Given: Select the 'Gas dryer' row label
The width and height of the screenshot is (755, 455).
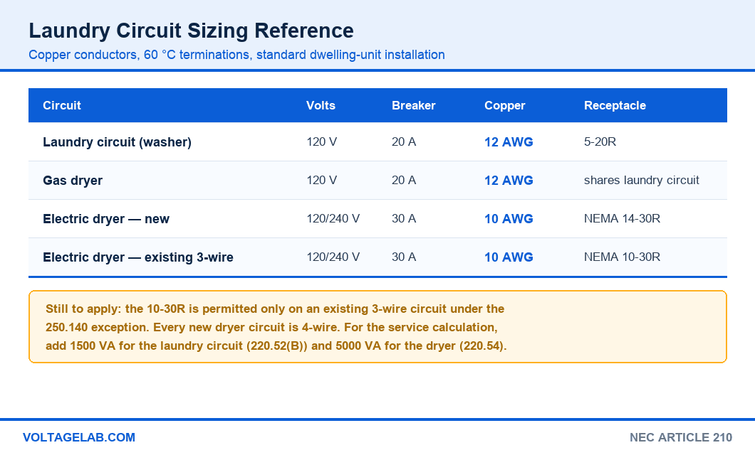Looking at the screenshot, I should [x=73, y=181].
